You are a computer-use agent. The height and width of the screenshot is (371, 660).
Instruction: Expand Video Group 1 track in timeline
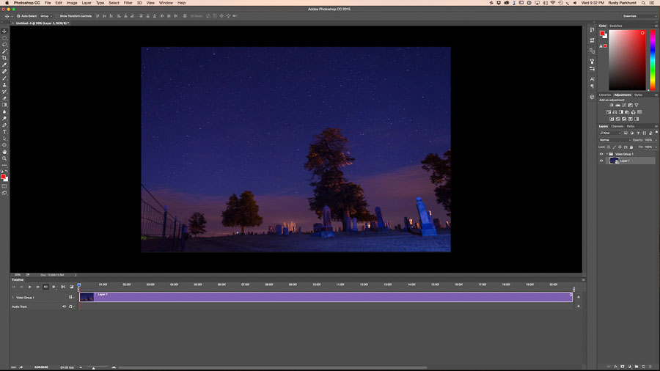[13, 298]
